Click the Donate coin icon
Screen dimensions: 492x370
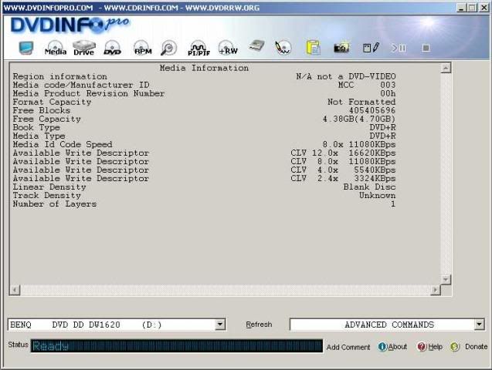tap(455, 347)
